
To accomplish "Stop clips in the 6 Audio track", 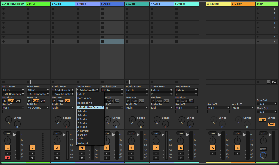I will (127, 82).
